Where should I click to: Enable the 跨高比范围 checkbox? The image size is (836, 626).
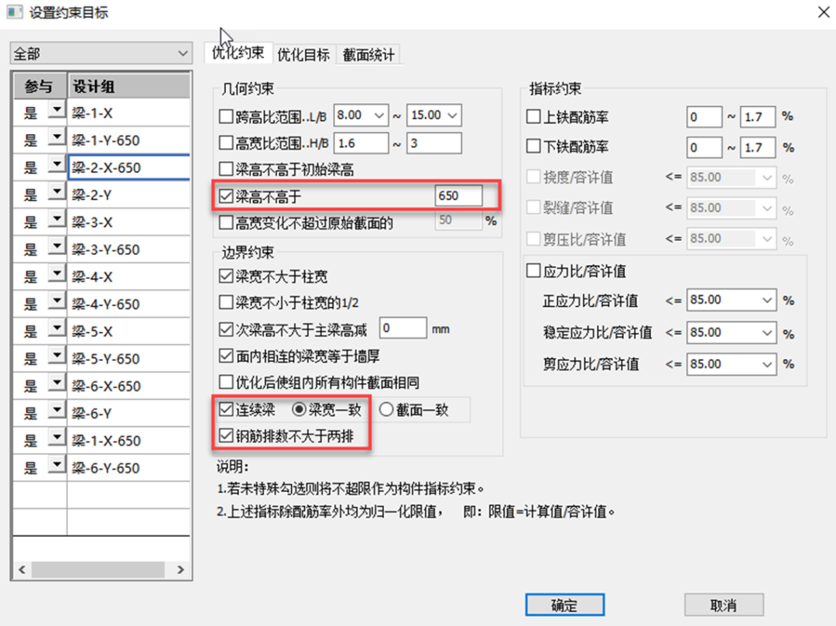[x=226, y=115]
